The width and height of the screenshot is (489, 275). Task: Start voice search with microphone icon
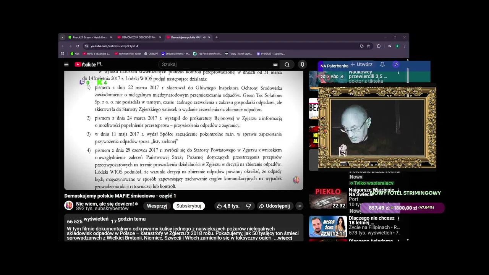click(x=303, y=65)
